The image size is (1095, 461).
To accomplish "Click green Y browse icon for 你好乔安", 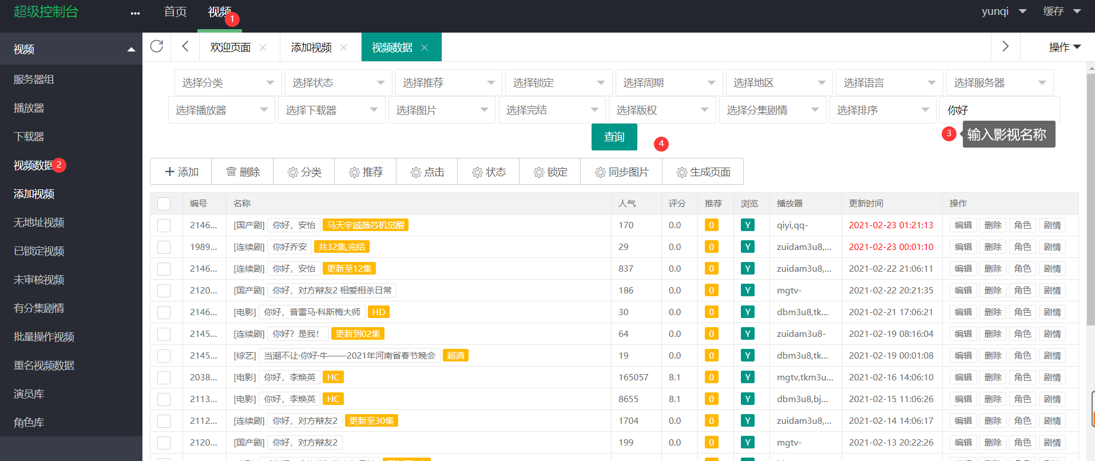I will tap(747, 247).
